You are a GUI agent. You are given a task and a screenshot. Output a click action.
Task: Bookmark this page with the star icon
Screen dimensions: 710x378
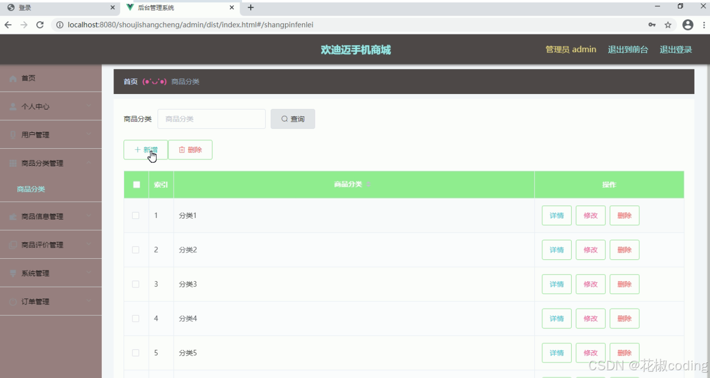click(x=668, y=25)
